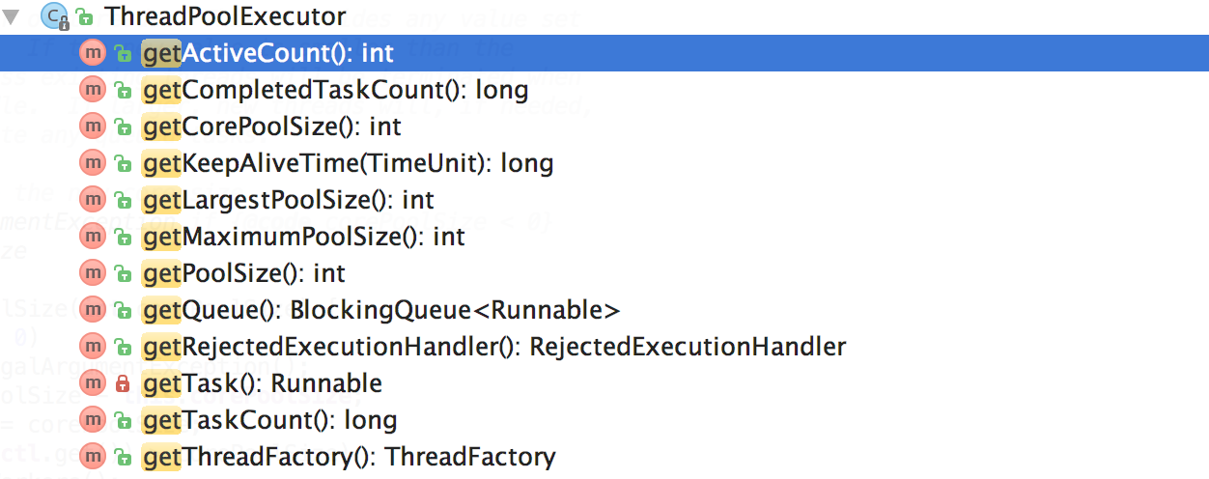The height and width of the screenshot is (479, 1209).
Task: Click the ThreadPoolExecutor class icon
Action: click(x=53, y=16)
